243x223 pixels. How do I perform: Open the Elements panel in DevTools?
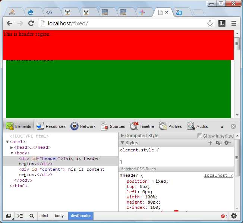click(19, 126)
